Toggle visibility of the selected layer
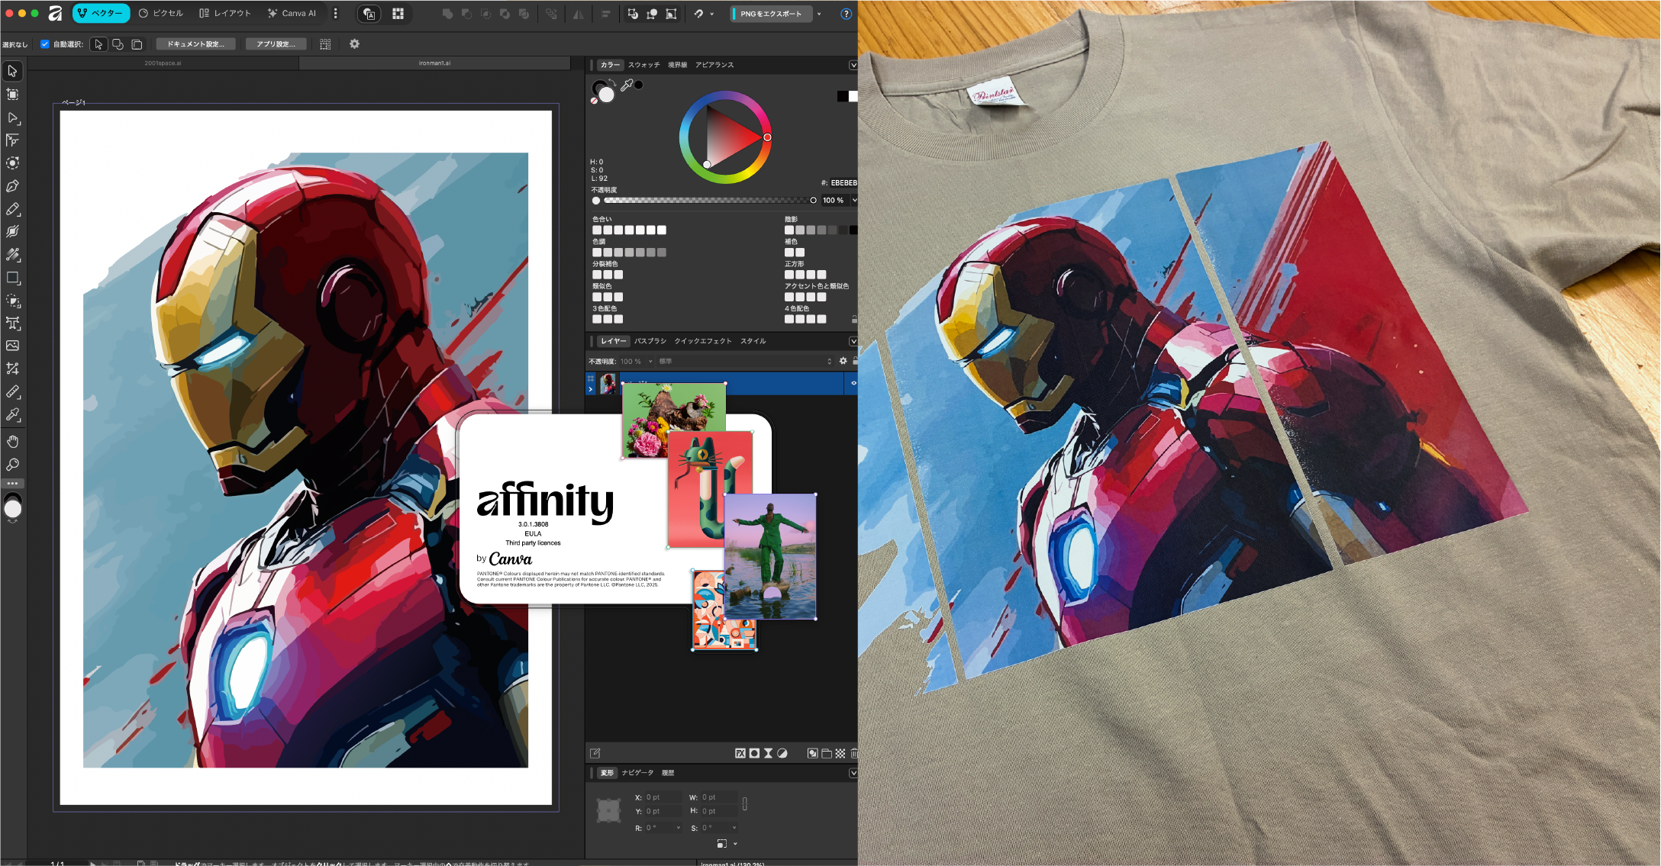This screenshot has height=866, width=1661. pos(853,384)
